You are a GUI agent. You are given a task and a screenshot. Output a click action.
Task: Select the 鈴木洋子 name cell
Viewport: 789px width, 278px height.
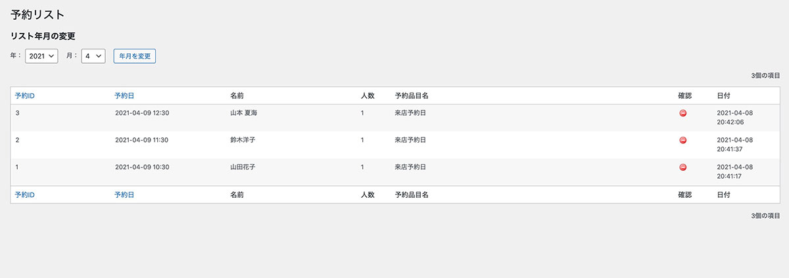coord(243,140)
